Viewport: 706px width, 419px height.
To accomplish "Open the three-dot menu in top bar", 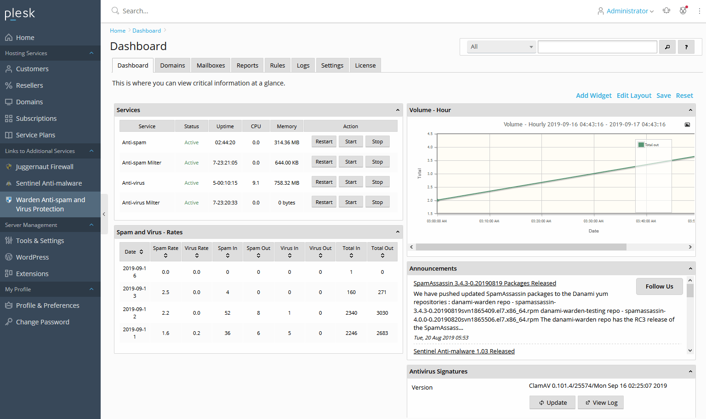I will click(700, 11).
